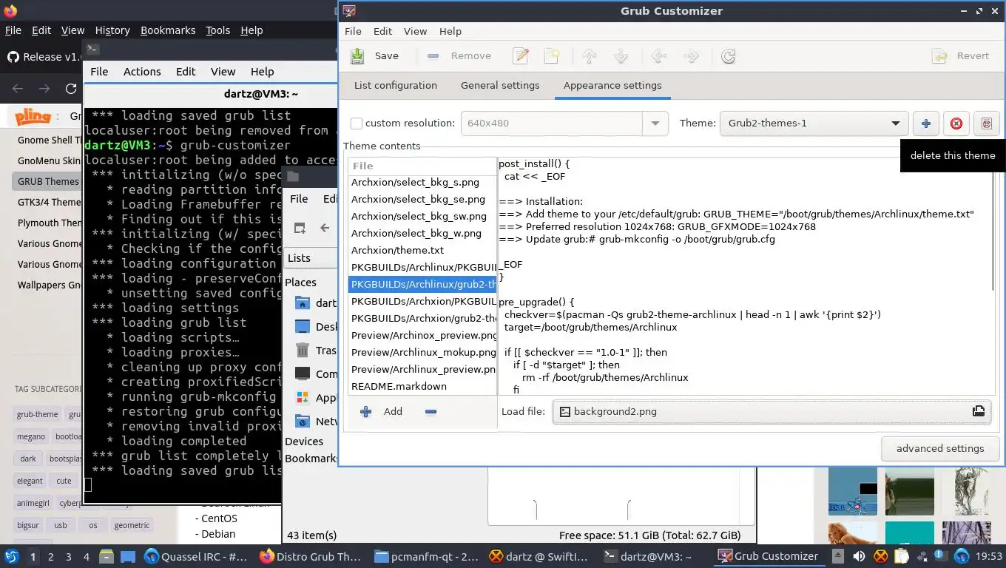Open Grub Customizer File menu
The height and width of the screenshot is (568, 1006).
(353, 31)
